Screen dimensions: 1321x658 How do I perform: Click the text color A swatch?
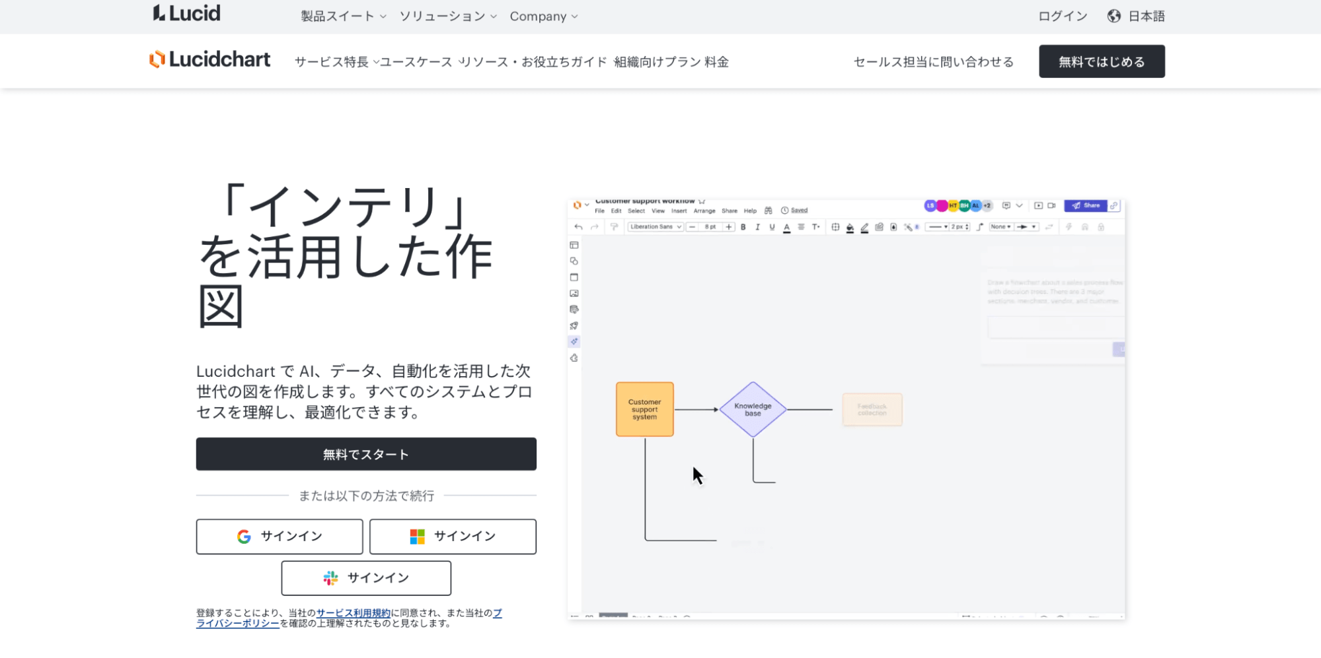tap(786, 228)
